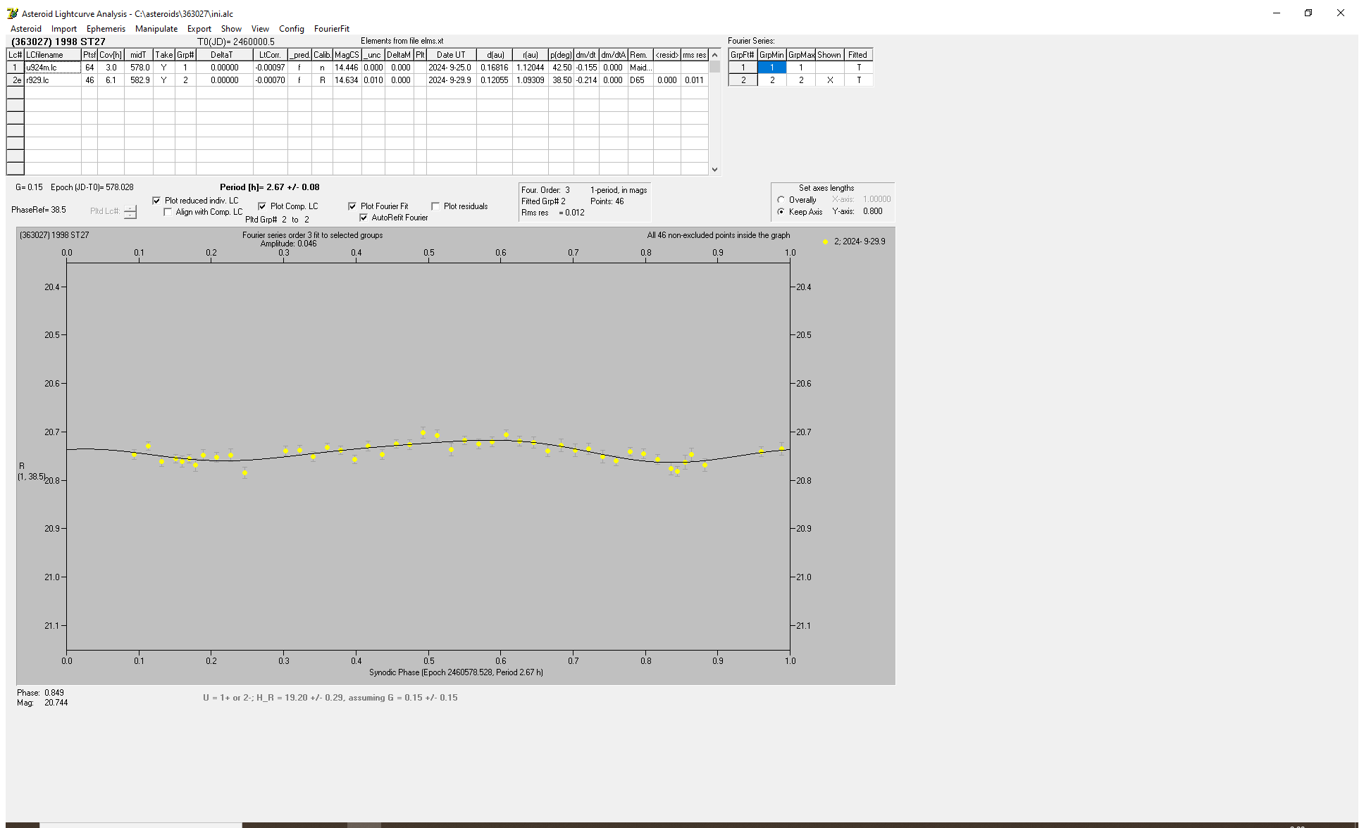The width and height of the screenshot is (1364, 828).
Task: Click the Pltd Lc# stepper control
Action: pos(130,212)
